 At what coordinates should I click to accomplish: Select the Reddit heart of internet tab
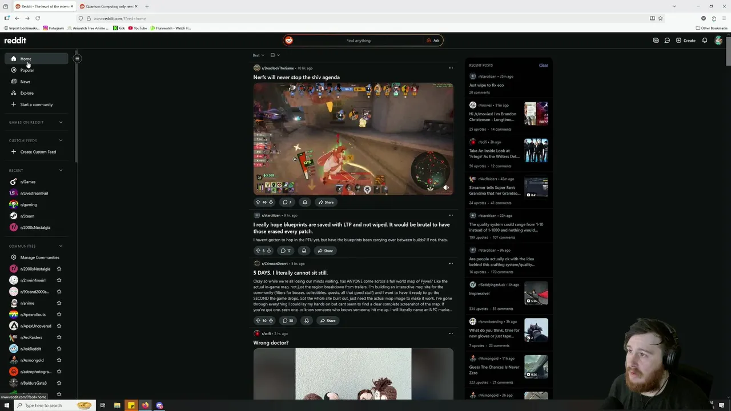click(45, 6)
